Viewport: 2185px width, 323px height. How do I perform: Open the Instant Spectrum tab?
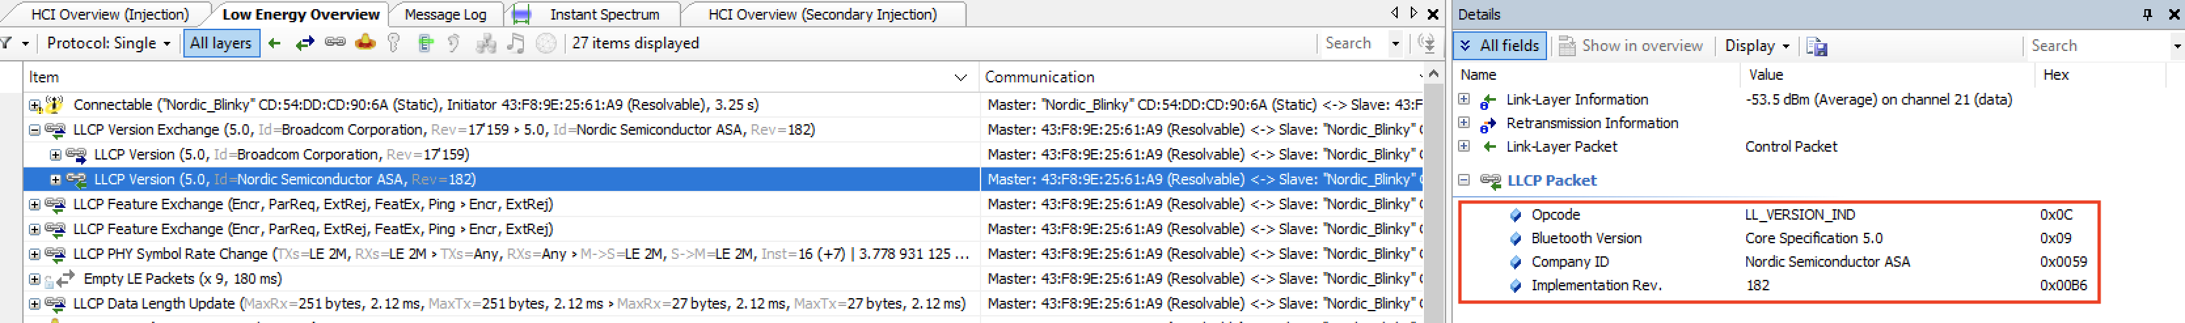(x=604, y=14)
